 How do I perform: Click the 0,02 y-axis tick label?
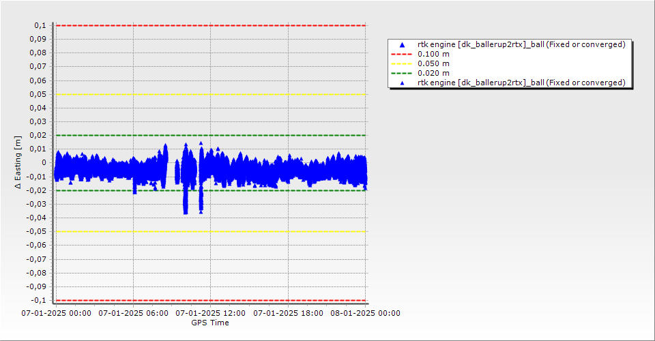coord(38,135)
